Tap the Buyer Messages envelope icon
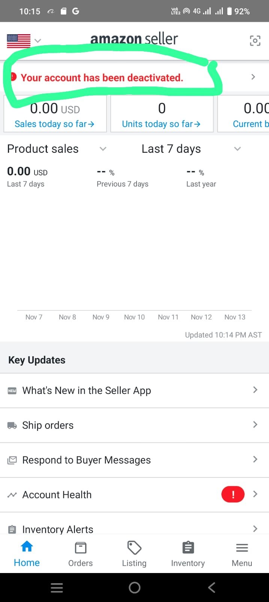269x602 pixels. [x=12, y=460]
